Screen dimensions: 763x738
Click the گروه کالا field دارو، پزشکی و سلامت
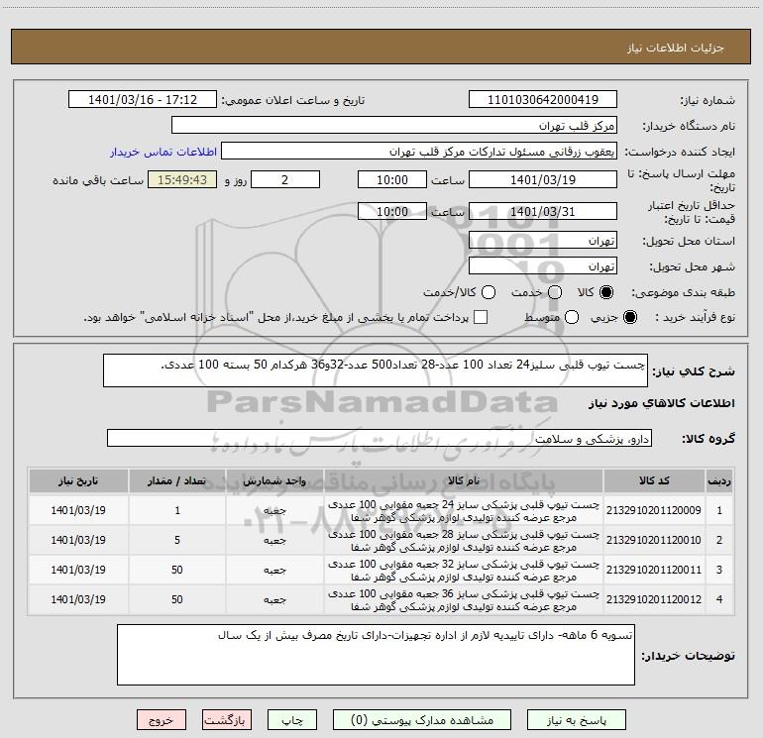380,438
